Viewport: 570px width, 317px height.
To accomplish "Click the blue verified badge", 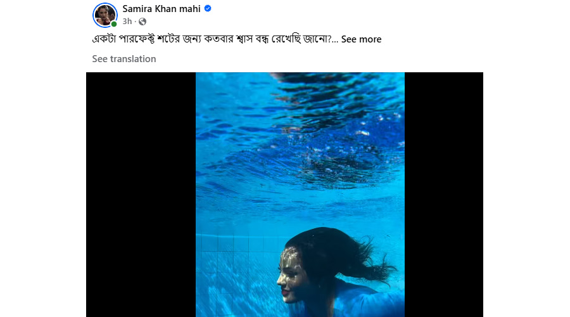I will click(x=208, y=9).
